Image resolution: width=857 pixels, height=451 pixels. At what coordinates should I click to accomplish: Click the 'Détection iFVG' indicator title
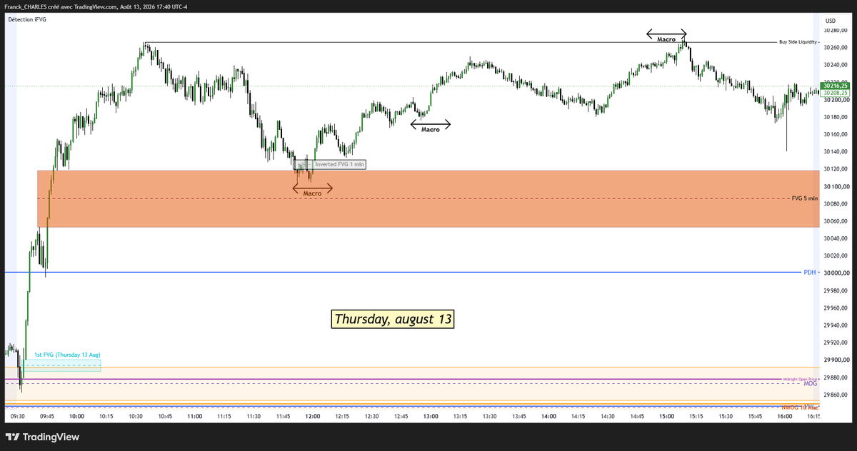(27, 19)
